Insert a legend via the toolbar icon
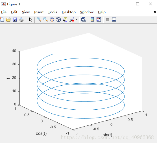This screenshot has width=157, height=143. [x=99, y=19]
